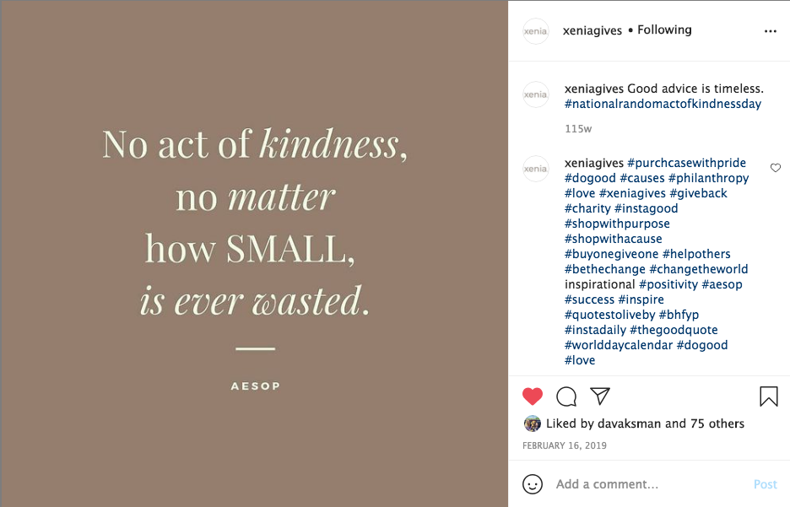Screen dimensions: 790x507
Task: Open the three-dot more options menu
Action: (770, 31)
